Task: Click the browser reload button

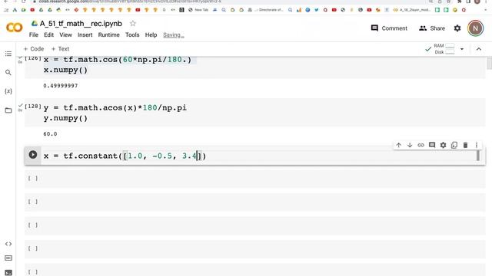Action: coord(23,2)
